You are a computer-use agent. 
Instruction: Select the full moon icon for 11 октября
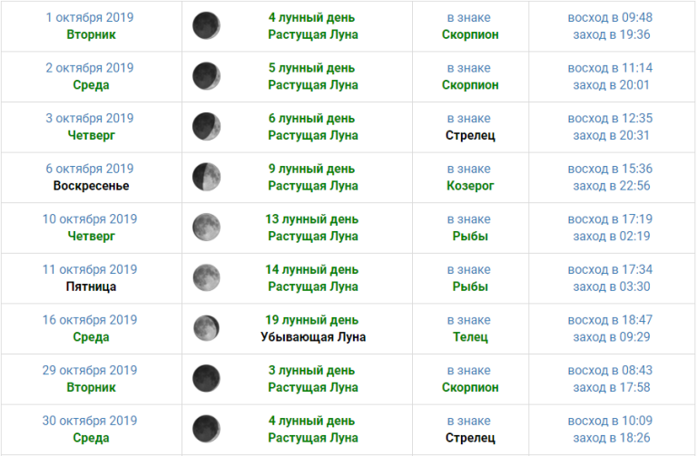206,277
